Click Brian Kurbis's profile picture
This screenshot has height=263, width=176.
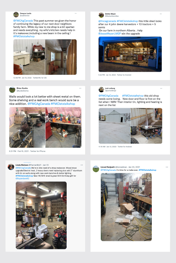pos(12,90)
